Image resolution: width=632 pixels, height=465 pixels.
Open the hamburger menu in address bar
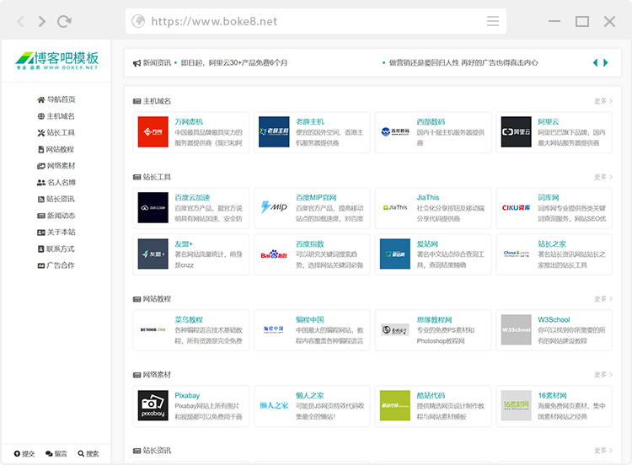click(493, 21)
